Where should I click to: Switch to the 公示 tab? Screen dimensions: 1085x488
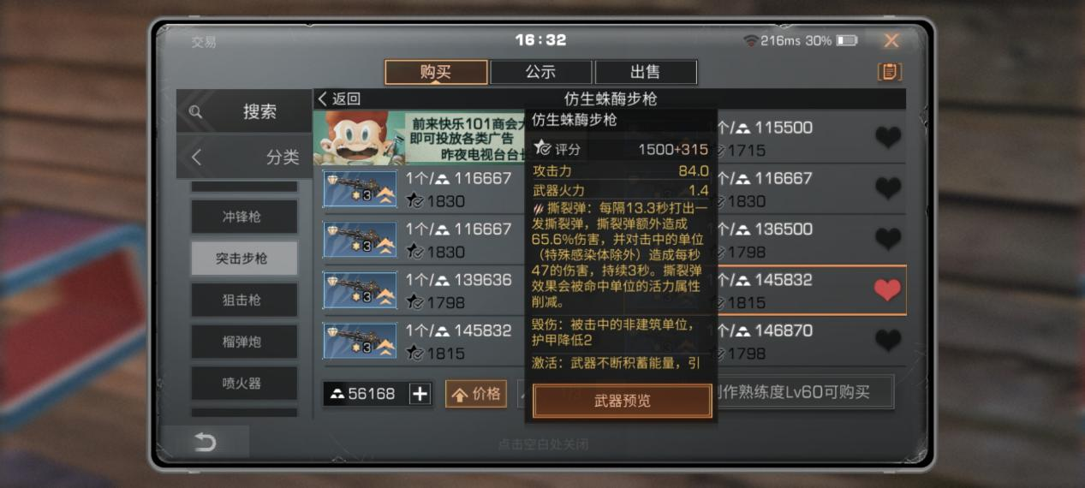(x=541, y=72)
